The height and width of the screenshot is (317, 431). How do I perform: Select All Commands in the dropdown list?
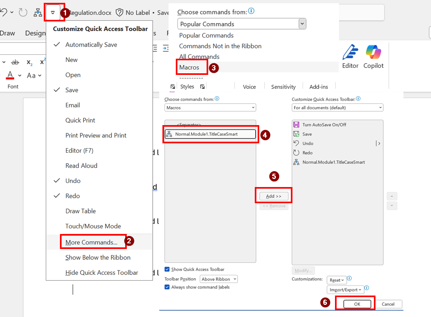click(x=199, y=57)
